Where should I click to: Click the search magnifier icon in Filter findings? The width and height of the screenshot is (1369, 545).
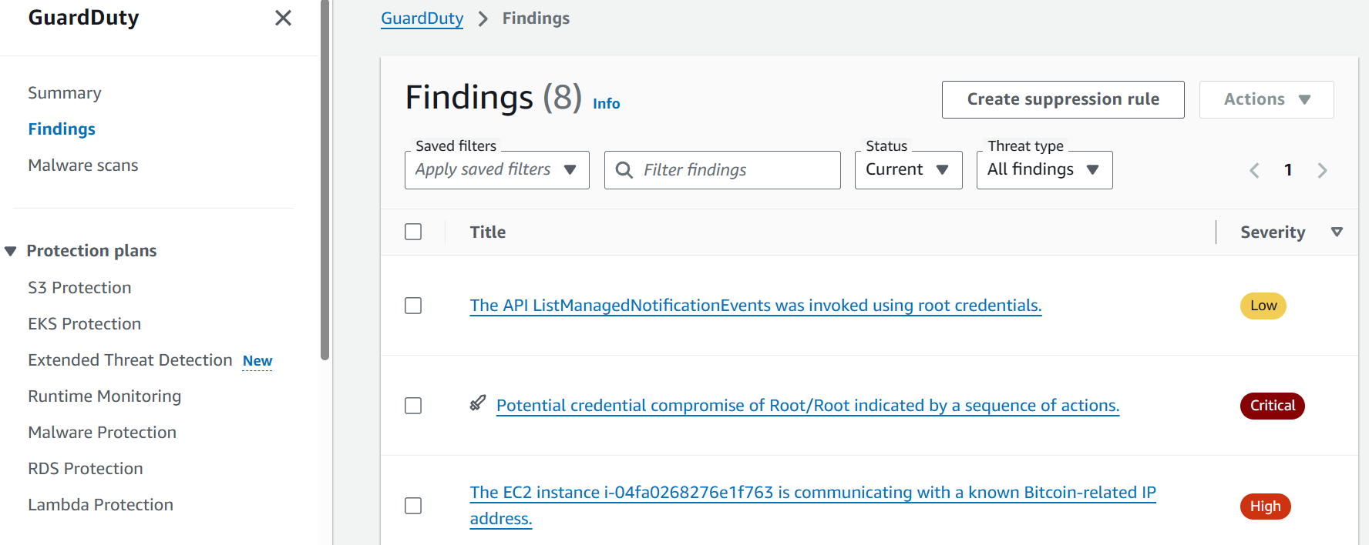(x=624, y=170)
